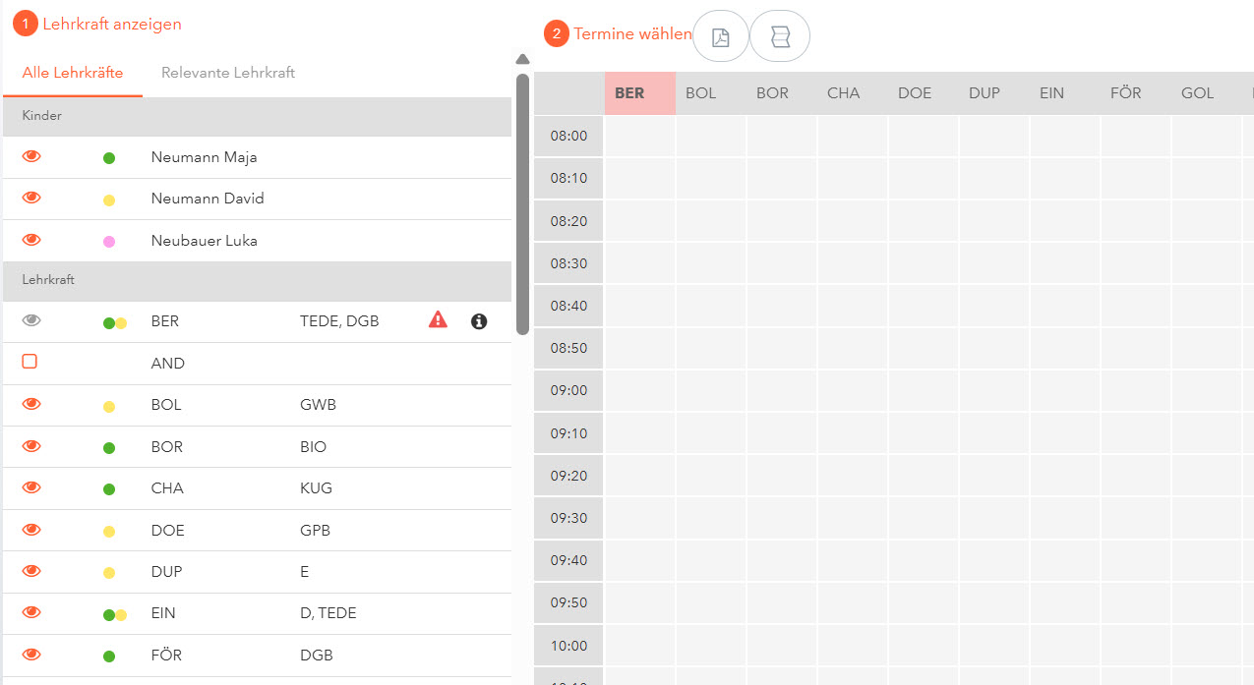Click the yellow dot next to Neumann David

109,200
